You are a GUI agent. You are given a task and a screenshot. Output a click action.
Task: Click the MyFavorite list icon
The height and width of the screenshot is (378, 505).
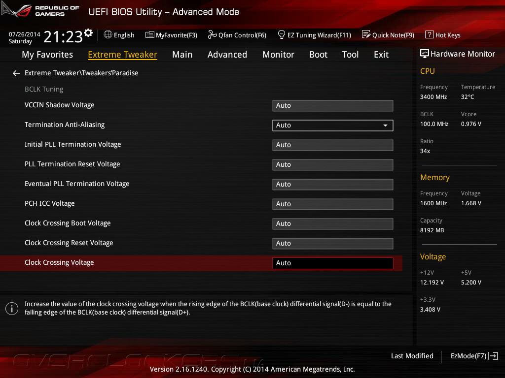150,35
